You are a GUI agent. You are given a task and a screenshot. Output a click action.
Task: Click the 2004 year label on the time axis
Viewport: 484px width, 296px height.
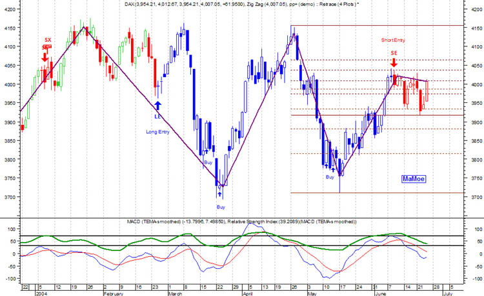(41, 294)
